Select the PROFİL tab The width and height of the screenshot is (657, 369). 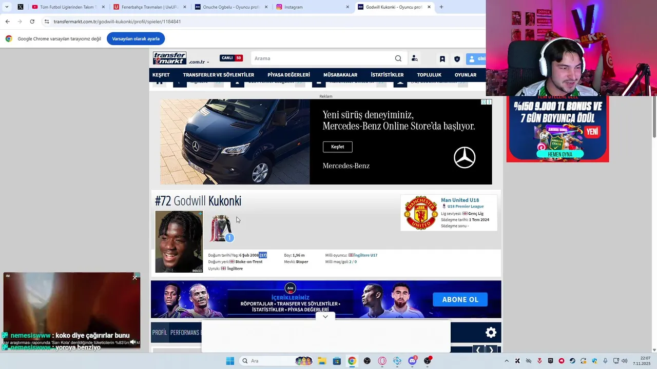(x=160, y=333)
